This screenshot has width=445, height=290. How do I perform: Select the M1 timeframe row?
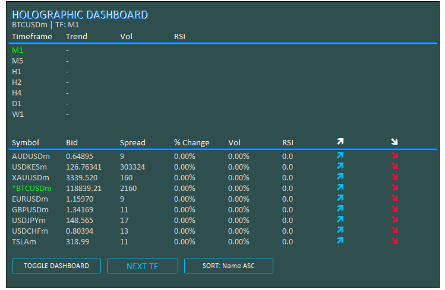pyautogui.click(x=18, y=50)
